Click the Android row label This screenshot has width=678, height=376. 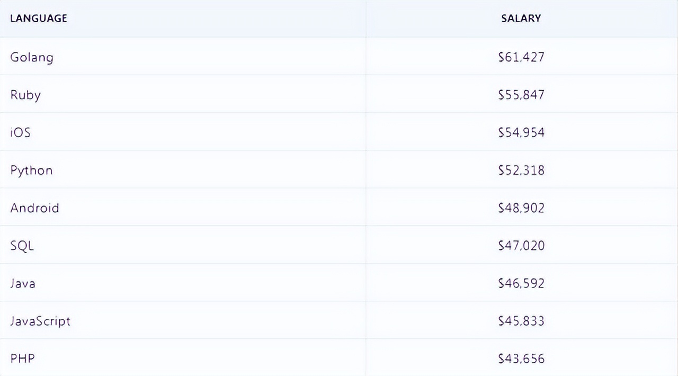[34, 208]
